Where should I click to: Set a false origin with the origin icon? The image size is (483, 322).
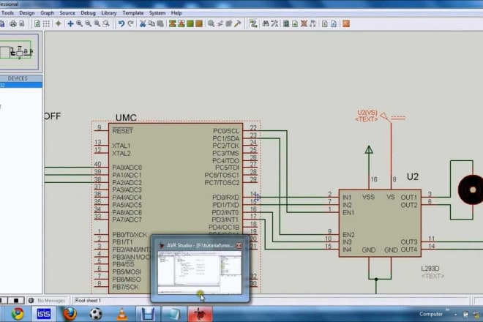click(59, 23)
